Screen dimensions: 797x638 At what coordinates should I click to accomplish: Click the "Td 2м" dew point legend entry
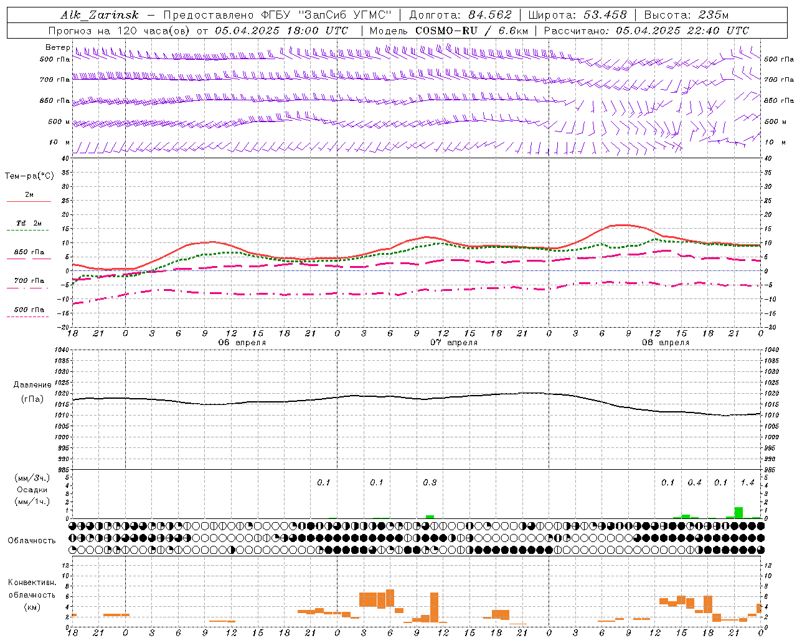29,223
